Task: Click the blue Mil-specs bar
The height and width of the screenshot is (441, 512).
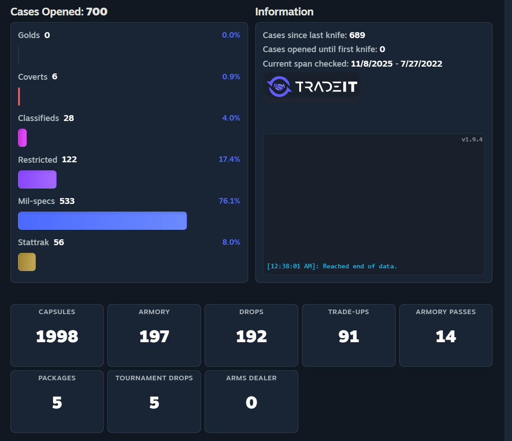Action: [102, 221]
